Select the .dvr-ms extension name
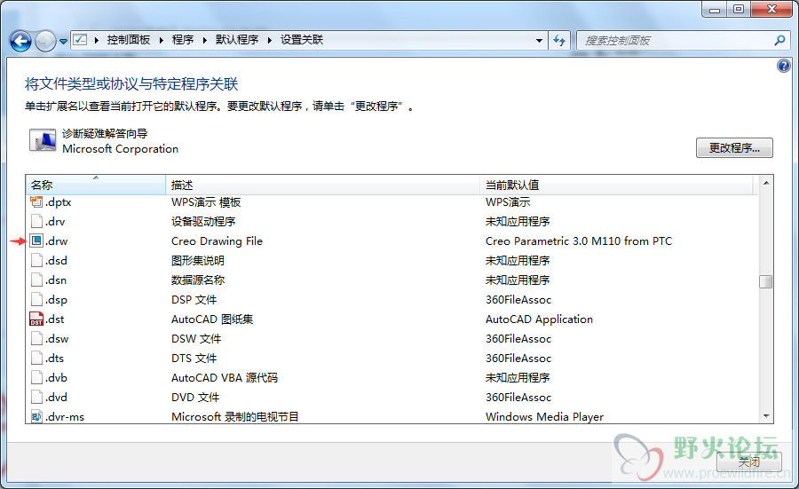 click(x=65, y=416)
